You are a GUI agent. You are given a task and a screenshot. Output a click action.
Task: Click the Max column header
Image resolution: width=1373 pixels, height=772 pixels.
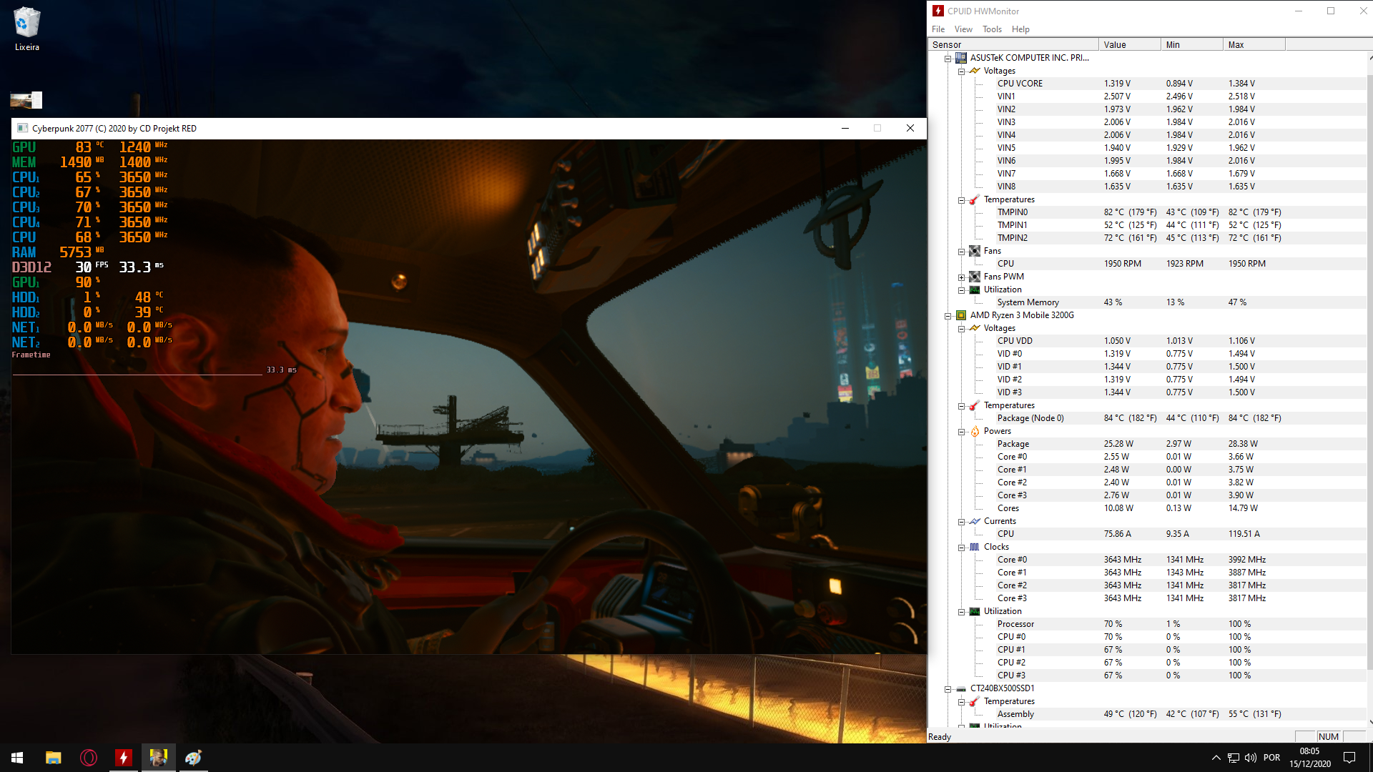coord(1254,44)
